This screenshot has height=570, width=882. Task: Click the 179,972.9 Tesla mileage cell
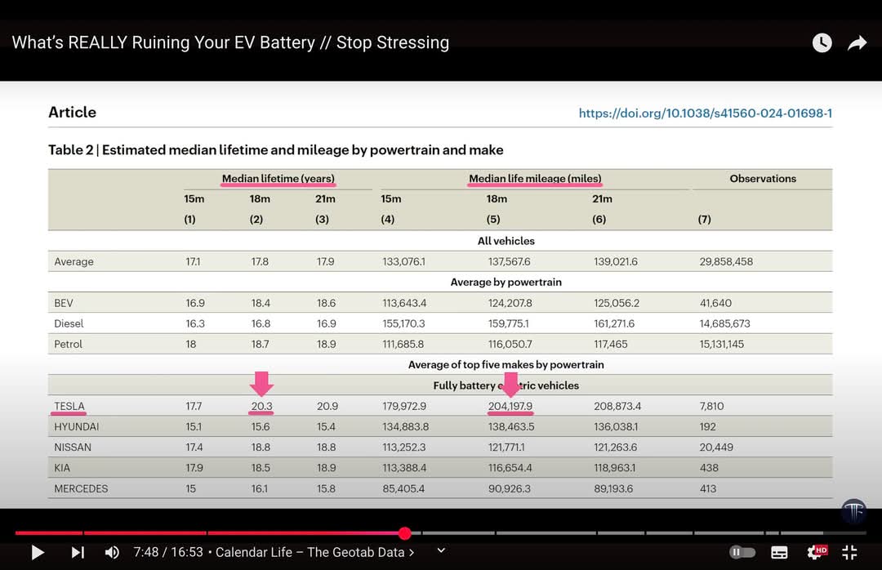[x=404, y=406]
